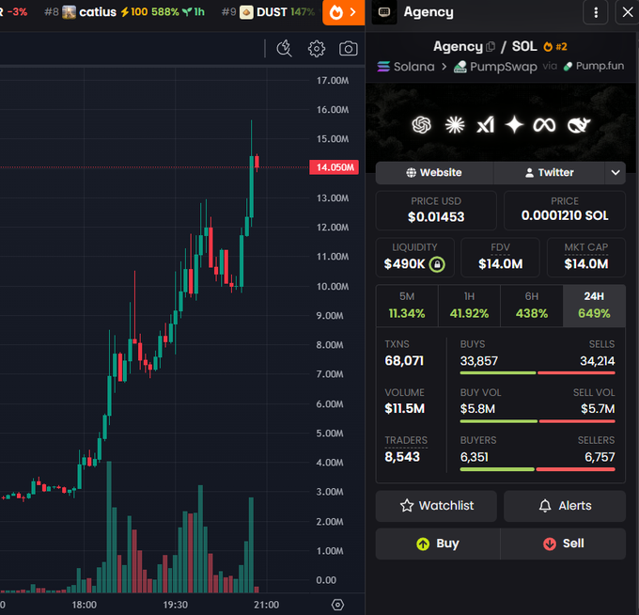Click the xAI logo in banner
Viewport: 639px width, 615px height.
tap(486, 125)
